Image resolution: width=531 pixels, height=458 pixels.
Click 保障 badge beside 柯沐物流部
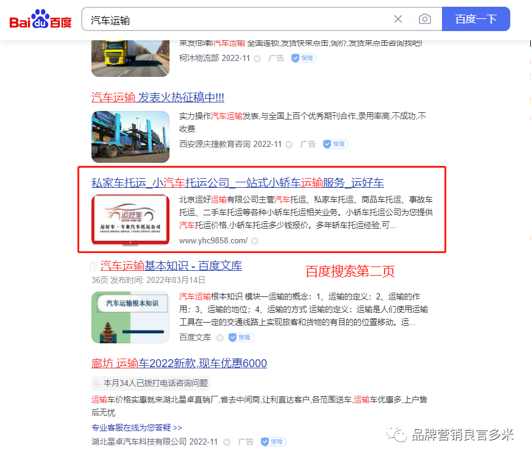coord(304,59)
